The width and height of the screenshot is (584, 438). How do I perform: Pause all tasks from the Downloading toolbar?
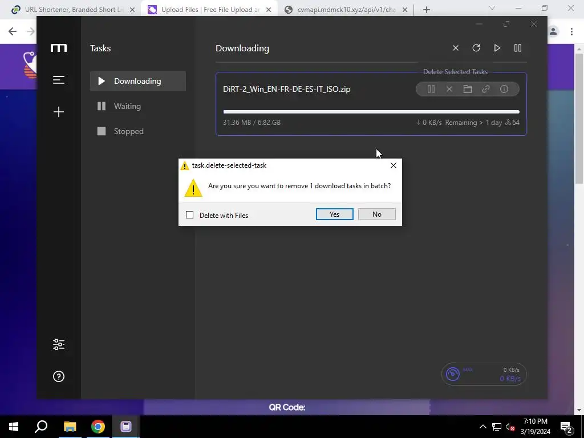(518, 48)
